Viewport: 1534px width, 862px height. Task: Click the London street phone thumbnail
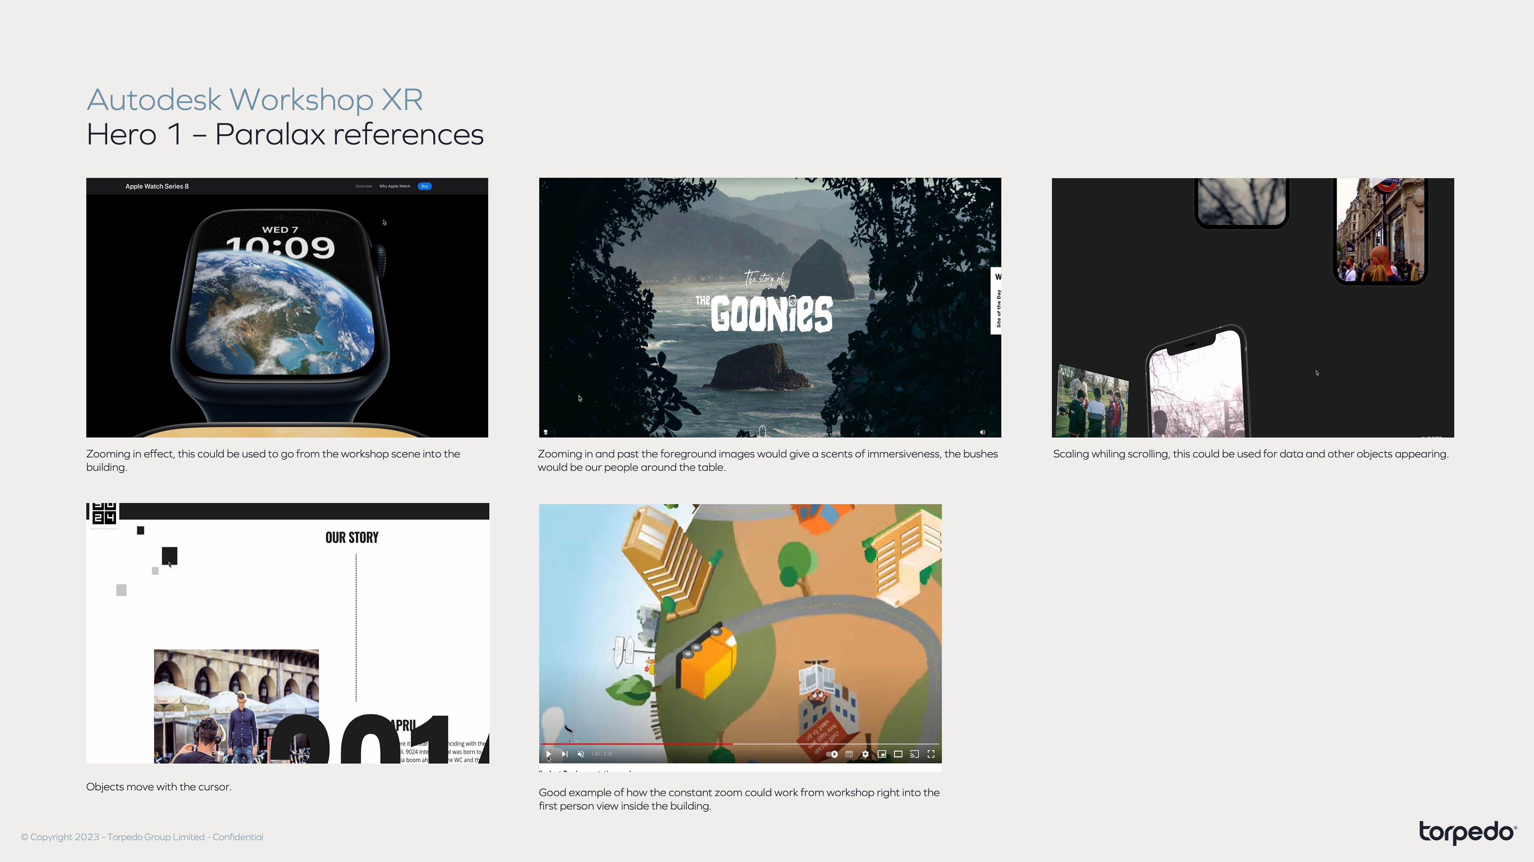point(1381,231)
